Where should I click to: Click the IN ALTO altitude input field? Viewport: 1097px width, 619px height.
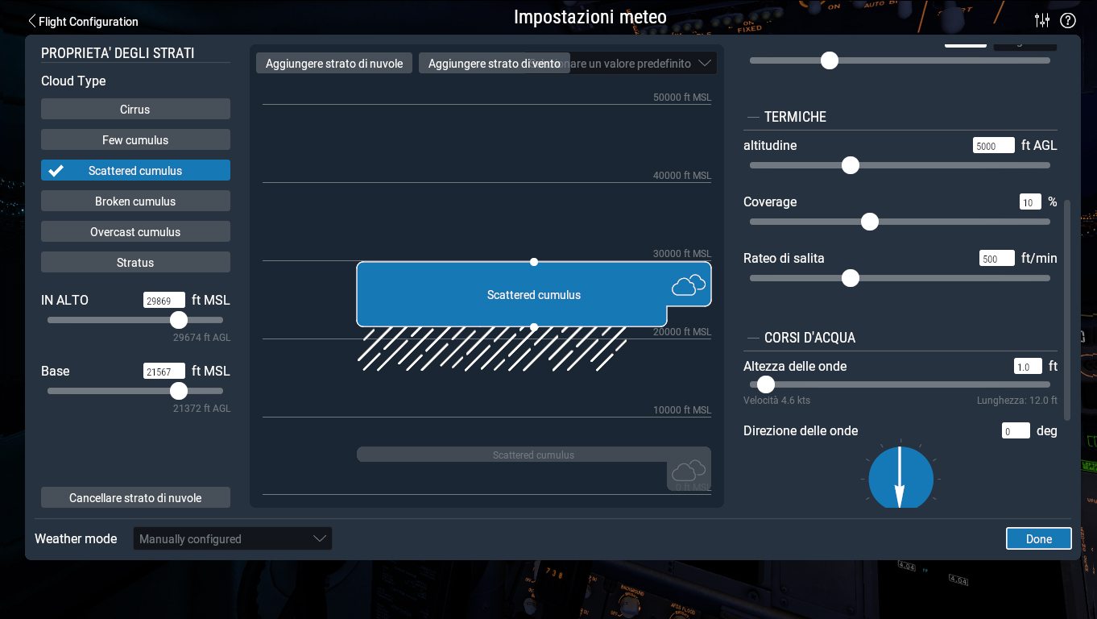click(x=164, y=301)
